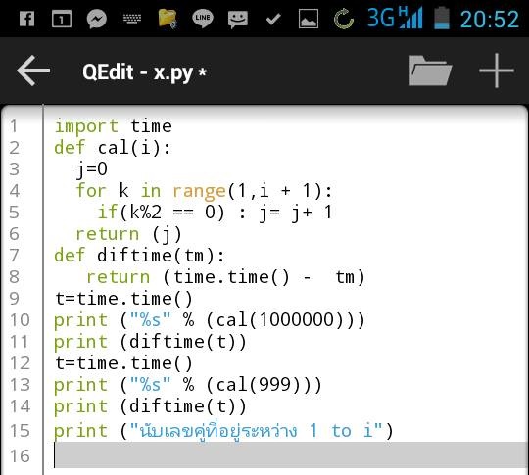The image size is (529, 475).
Task: Tap the checkmark notification icon
Action: pos(273,19)
